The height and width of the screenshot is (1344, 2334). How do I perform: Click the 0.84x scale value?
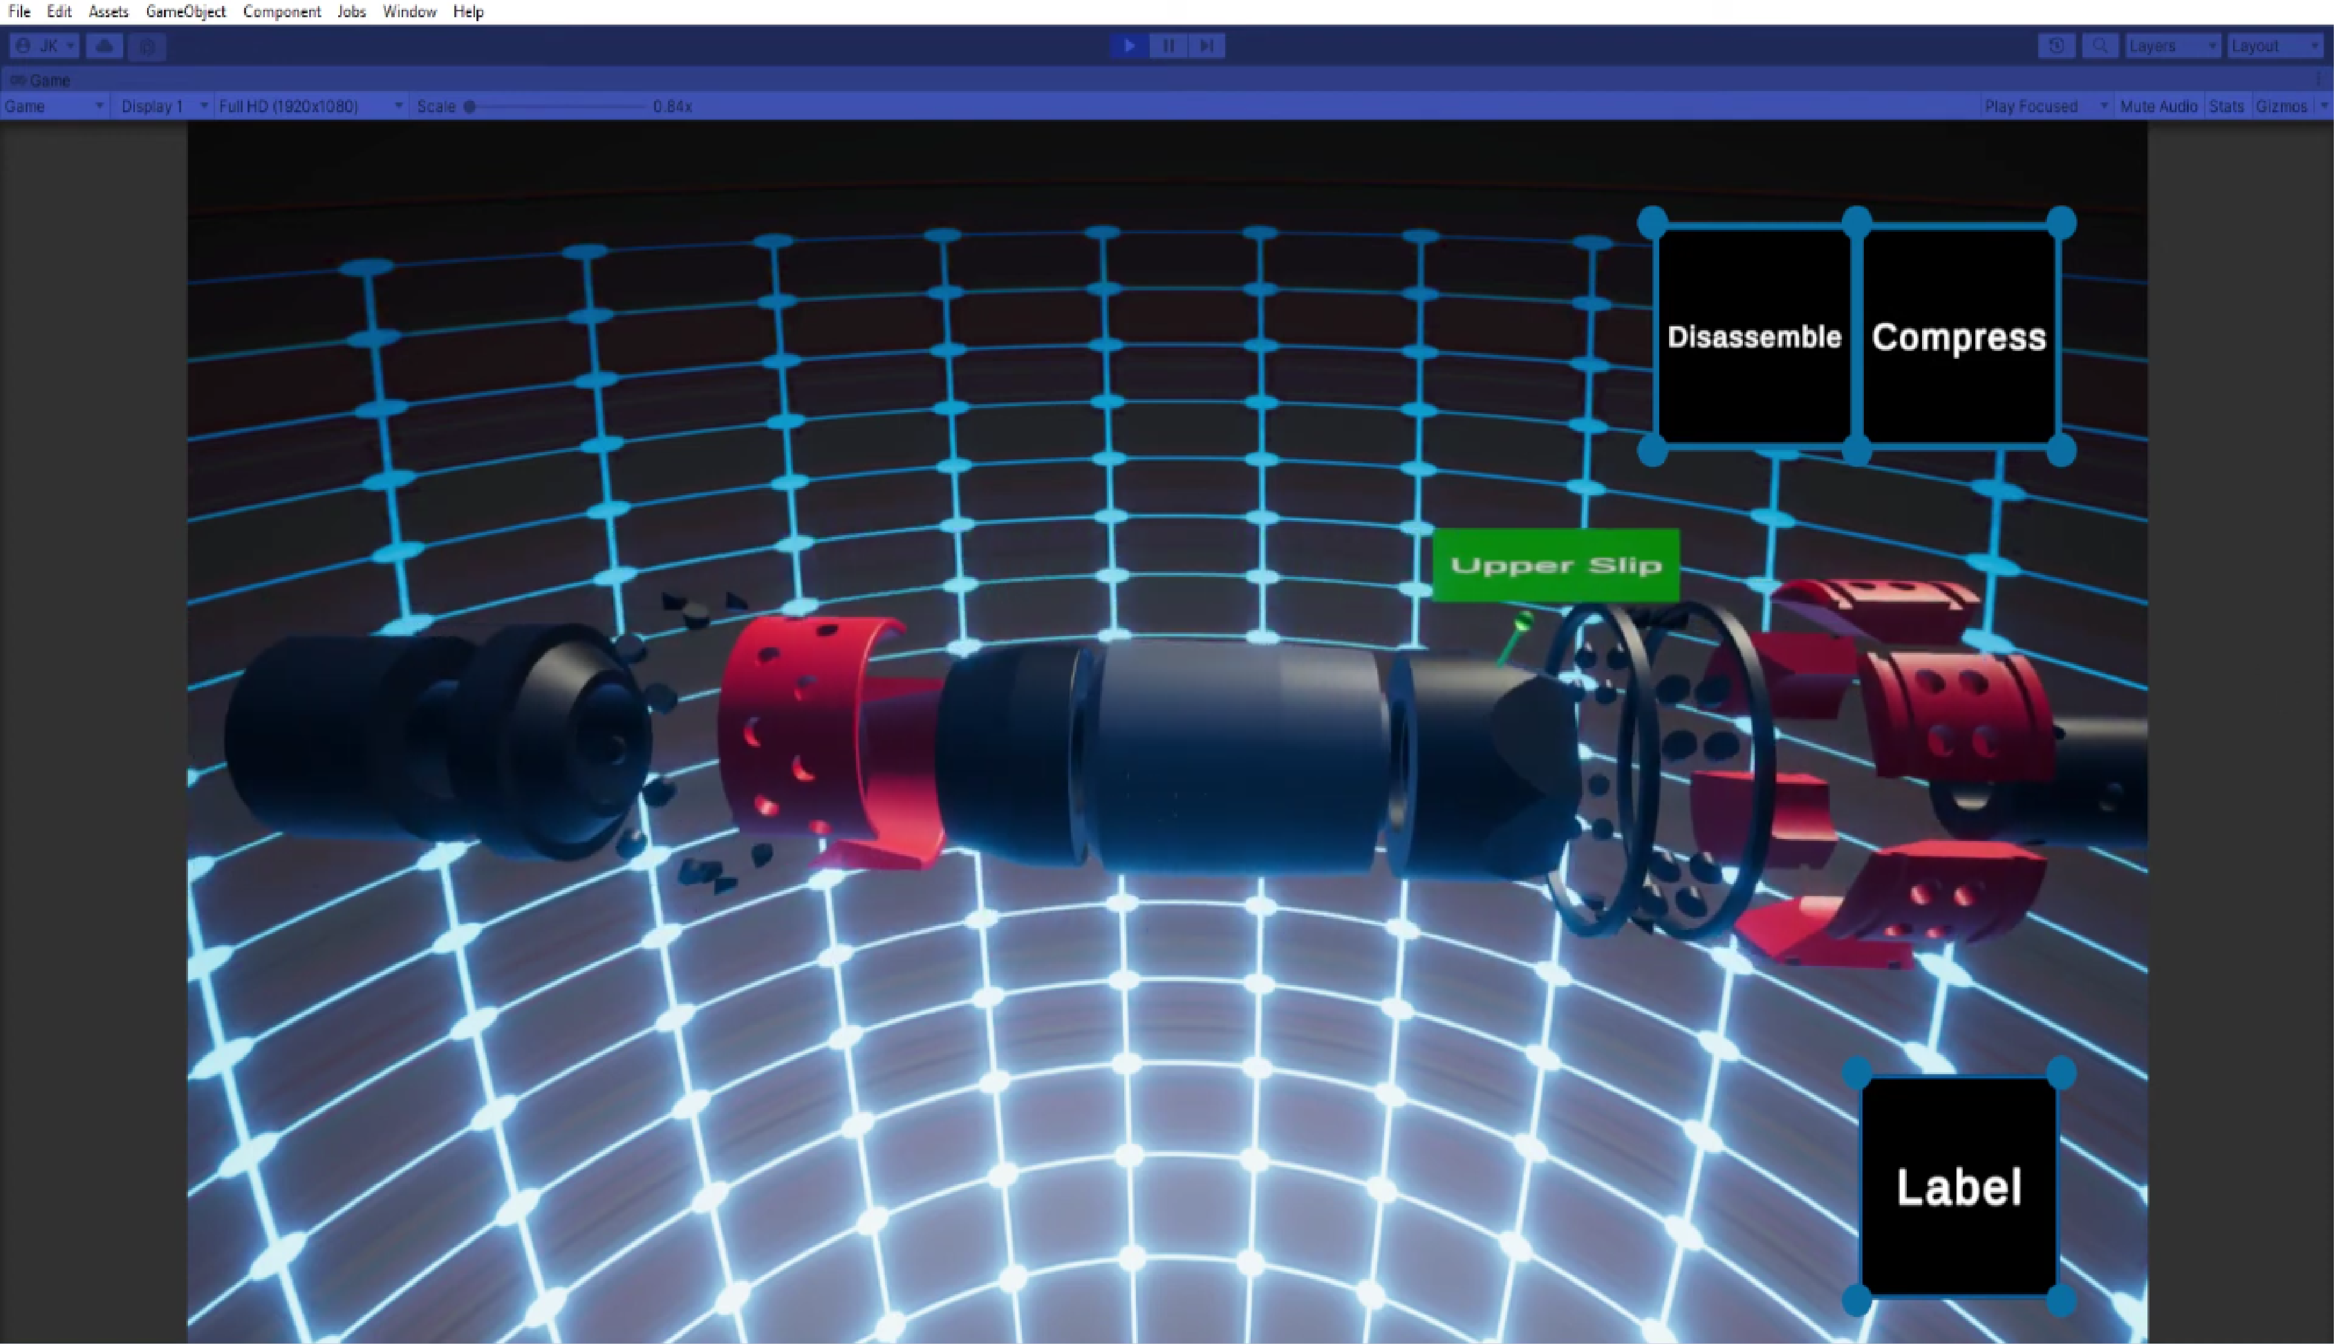point(673,106)
